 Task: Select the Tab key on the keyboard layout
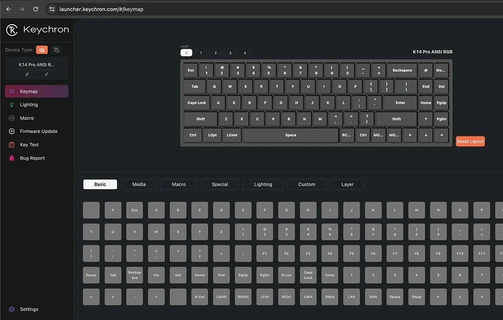coord(195,86)
